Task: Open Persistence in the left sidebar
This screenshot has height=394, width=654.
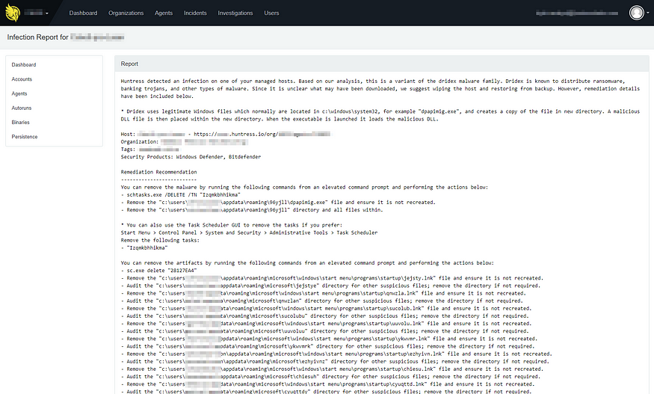Action: [x=24, y=137]
